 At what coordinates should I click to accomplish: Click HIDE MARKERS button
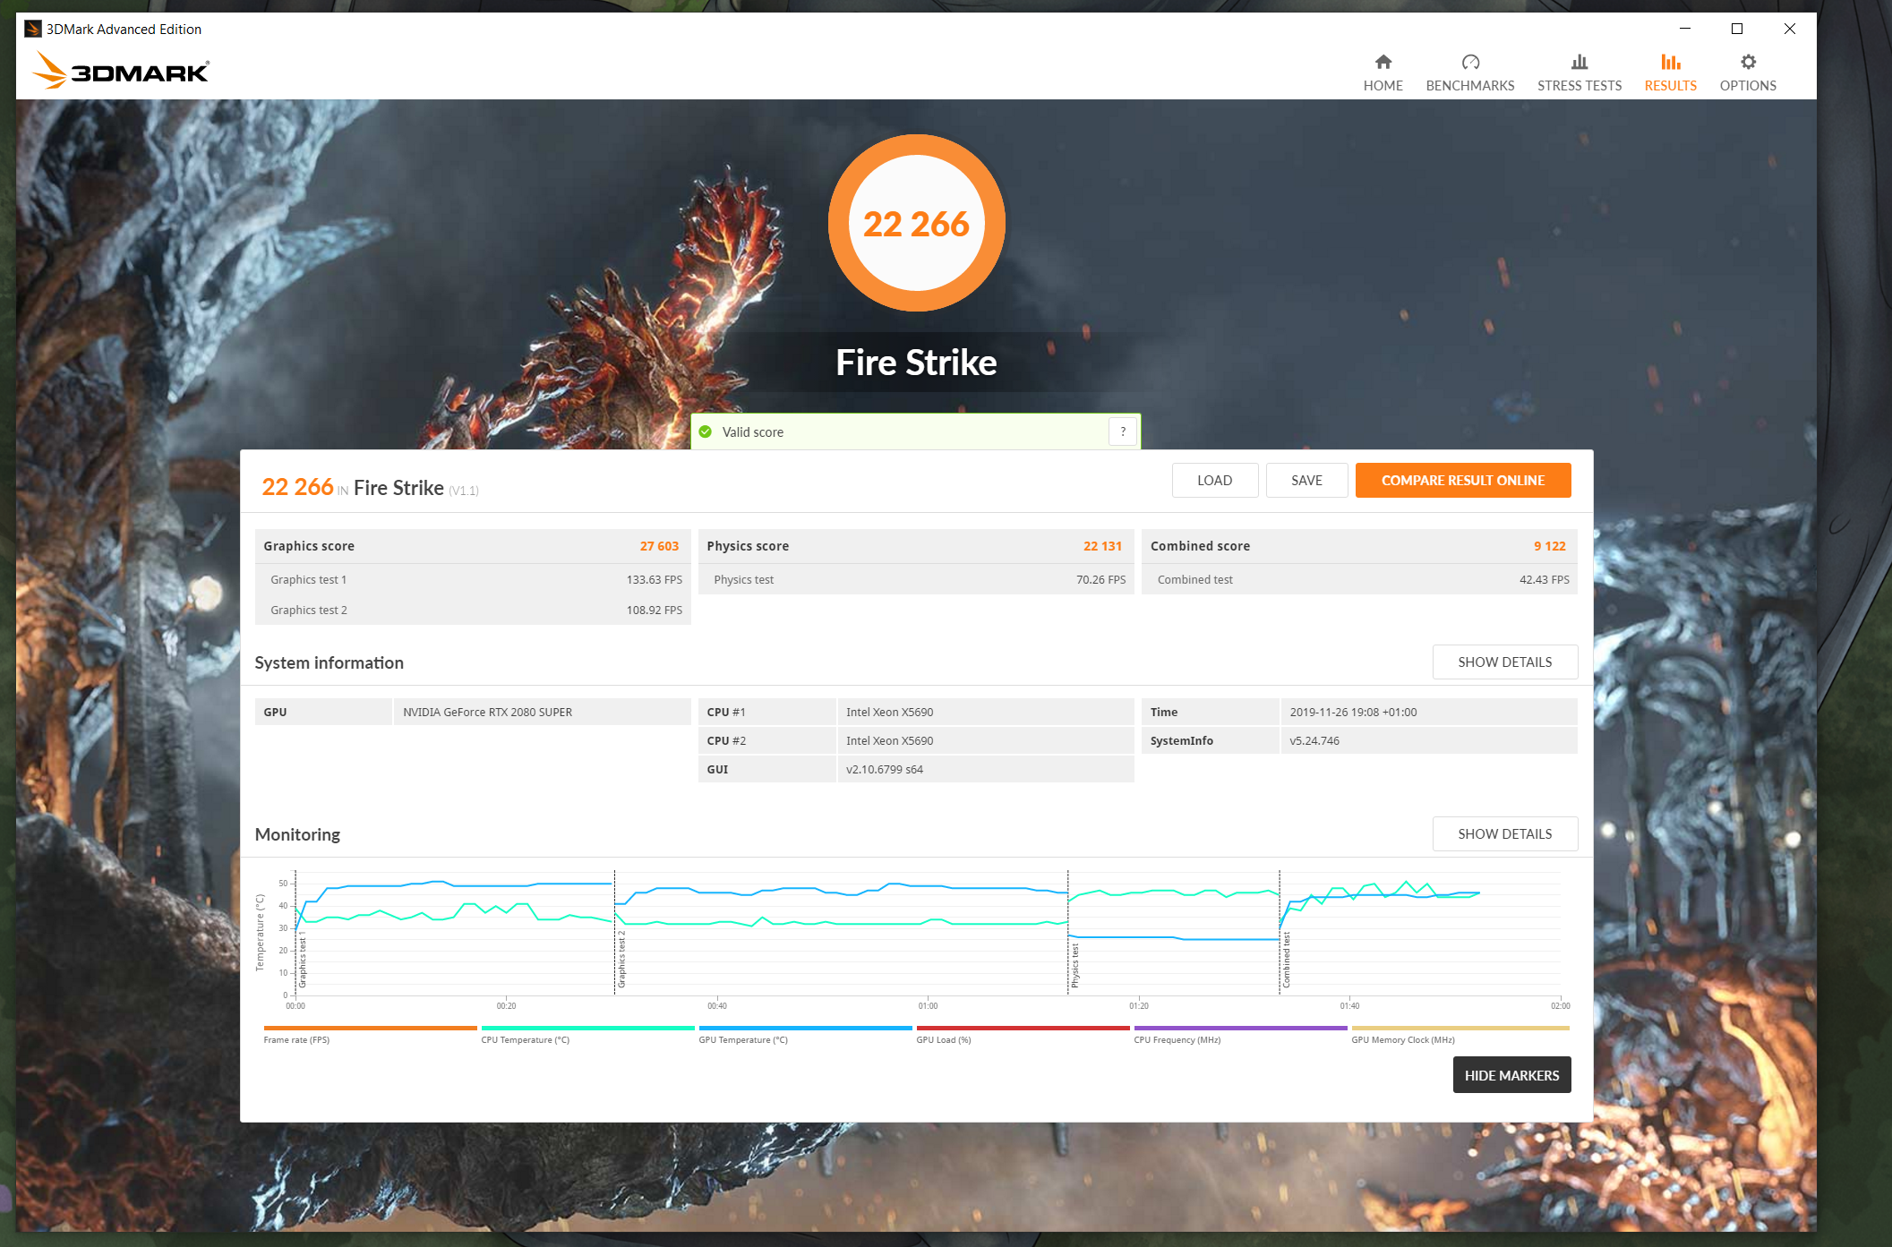(x=1511, y=1075)
